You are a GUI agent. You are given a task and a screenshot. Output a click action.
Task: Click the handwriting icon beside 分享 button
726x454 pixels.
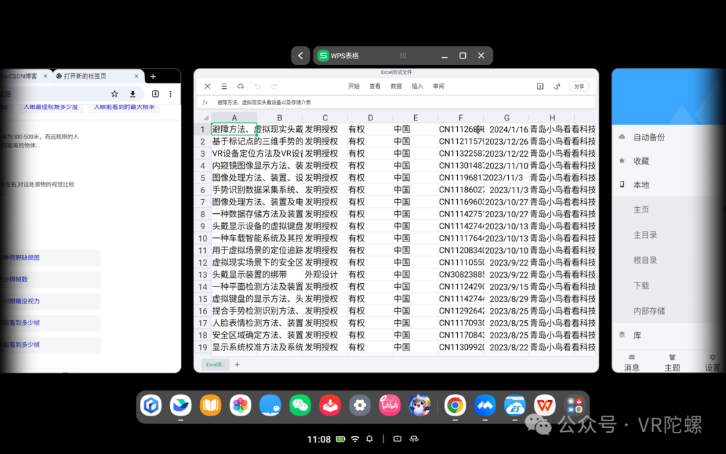(x=557, y=86)
